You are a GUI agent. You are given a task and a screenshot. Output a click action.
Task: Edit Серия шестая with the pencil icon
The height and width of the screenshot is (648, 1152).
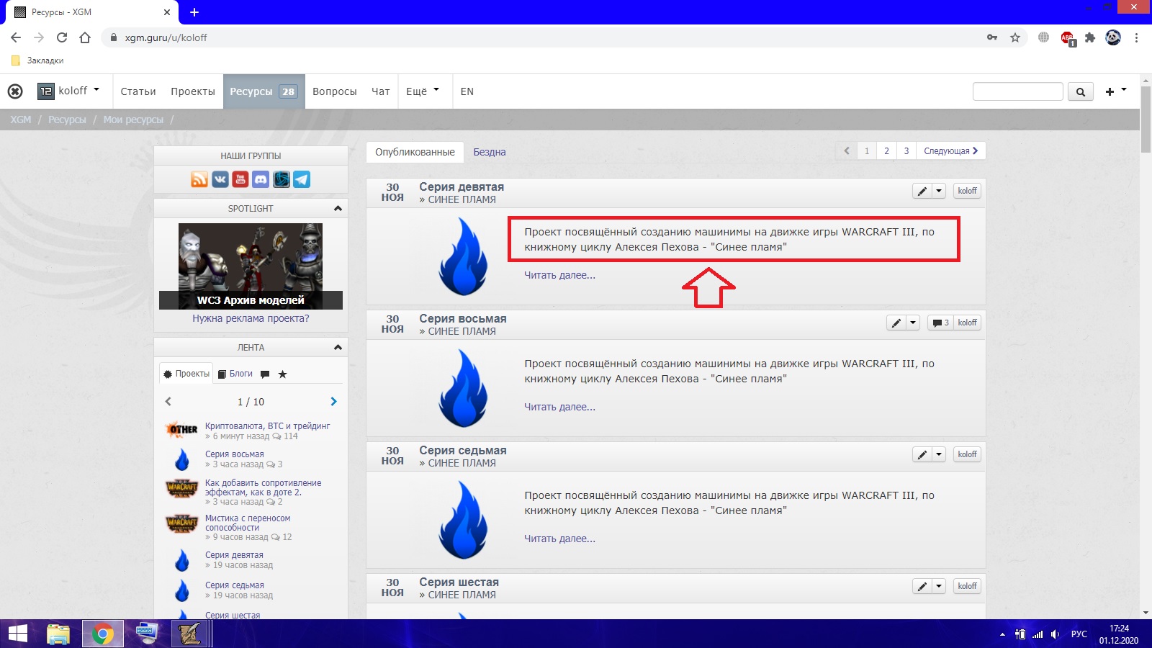(x=922, y=586)
